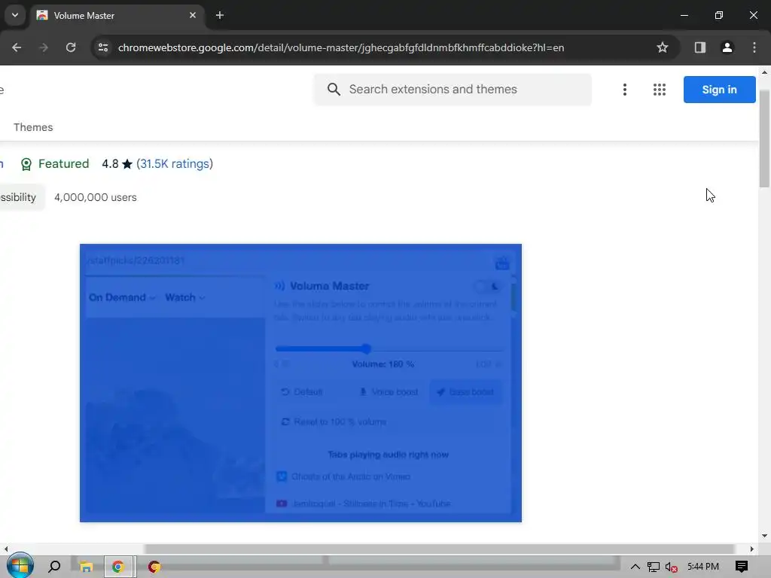Click the Featured badge
Screen dimensions: 771x578
pos(54,163)
